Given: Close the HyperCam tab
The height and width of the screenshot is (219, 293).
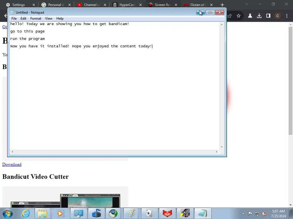Looking at the screenshot, I should (140, 5).
